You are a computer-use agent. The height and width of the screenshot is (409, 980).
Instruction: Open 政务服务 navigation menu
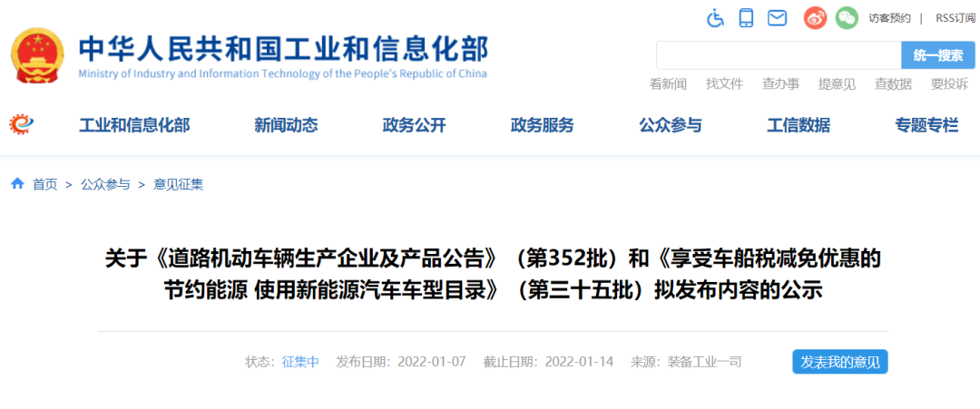tap(543, 125)
